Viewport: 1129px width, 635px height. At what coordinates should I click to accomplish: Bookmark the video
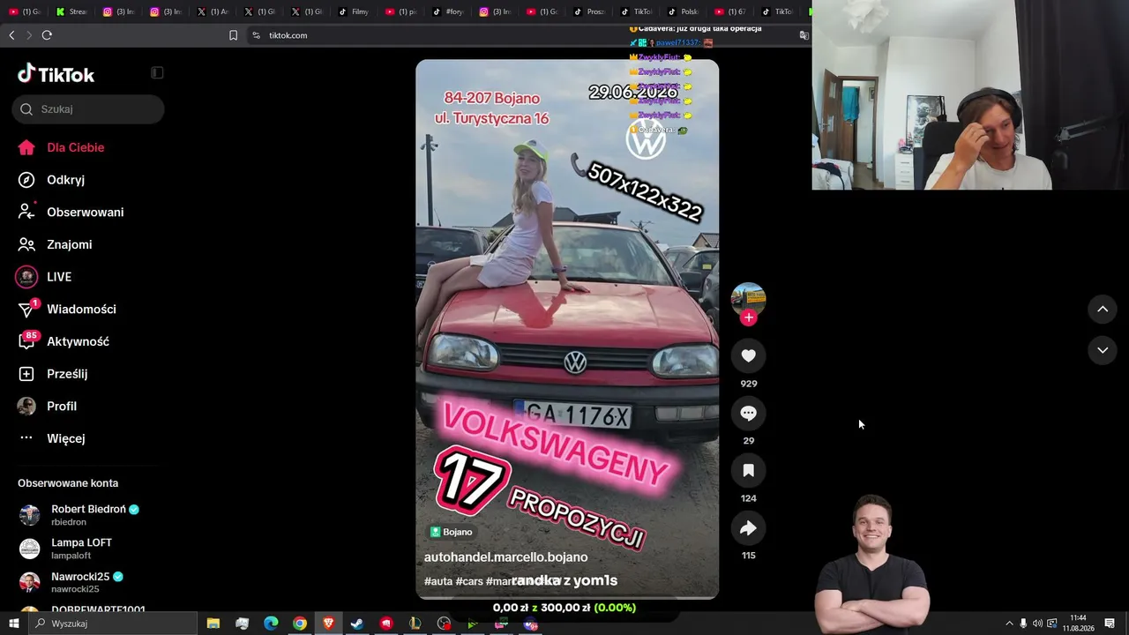pyautogui.click(x=749, y=471)
